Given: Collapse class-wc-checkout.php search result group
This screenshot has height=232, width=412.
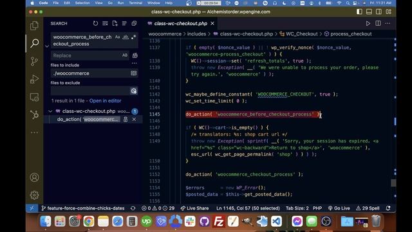Looking at the screenshot, I should [50, 111].
